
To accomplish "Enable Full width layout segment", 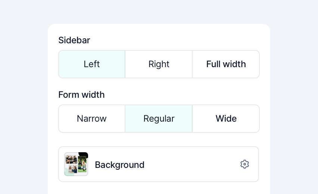I will coord(226,64).
